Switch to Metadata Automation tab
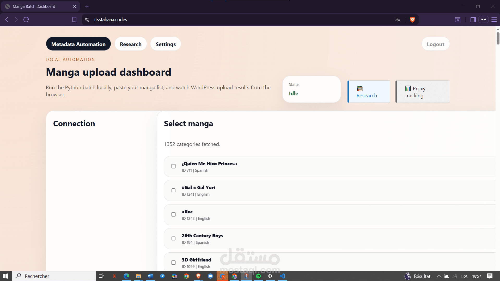The height and width of the screenshot is (281, 500). coord(78,44)
